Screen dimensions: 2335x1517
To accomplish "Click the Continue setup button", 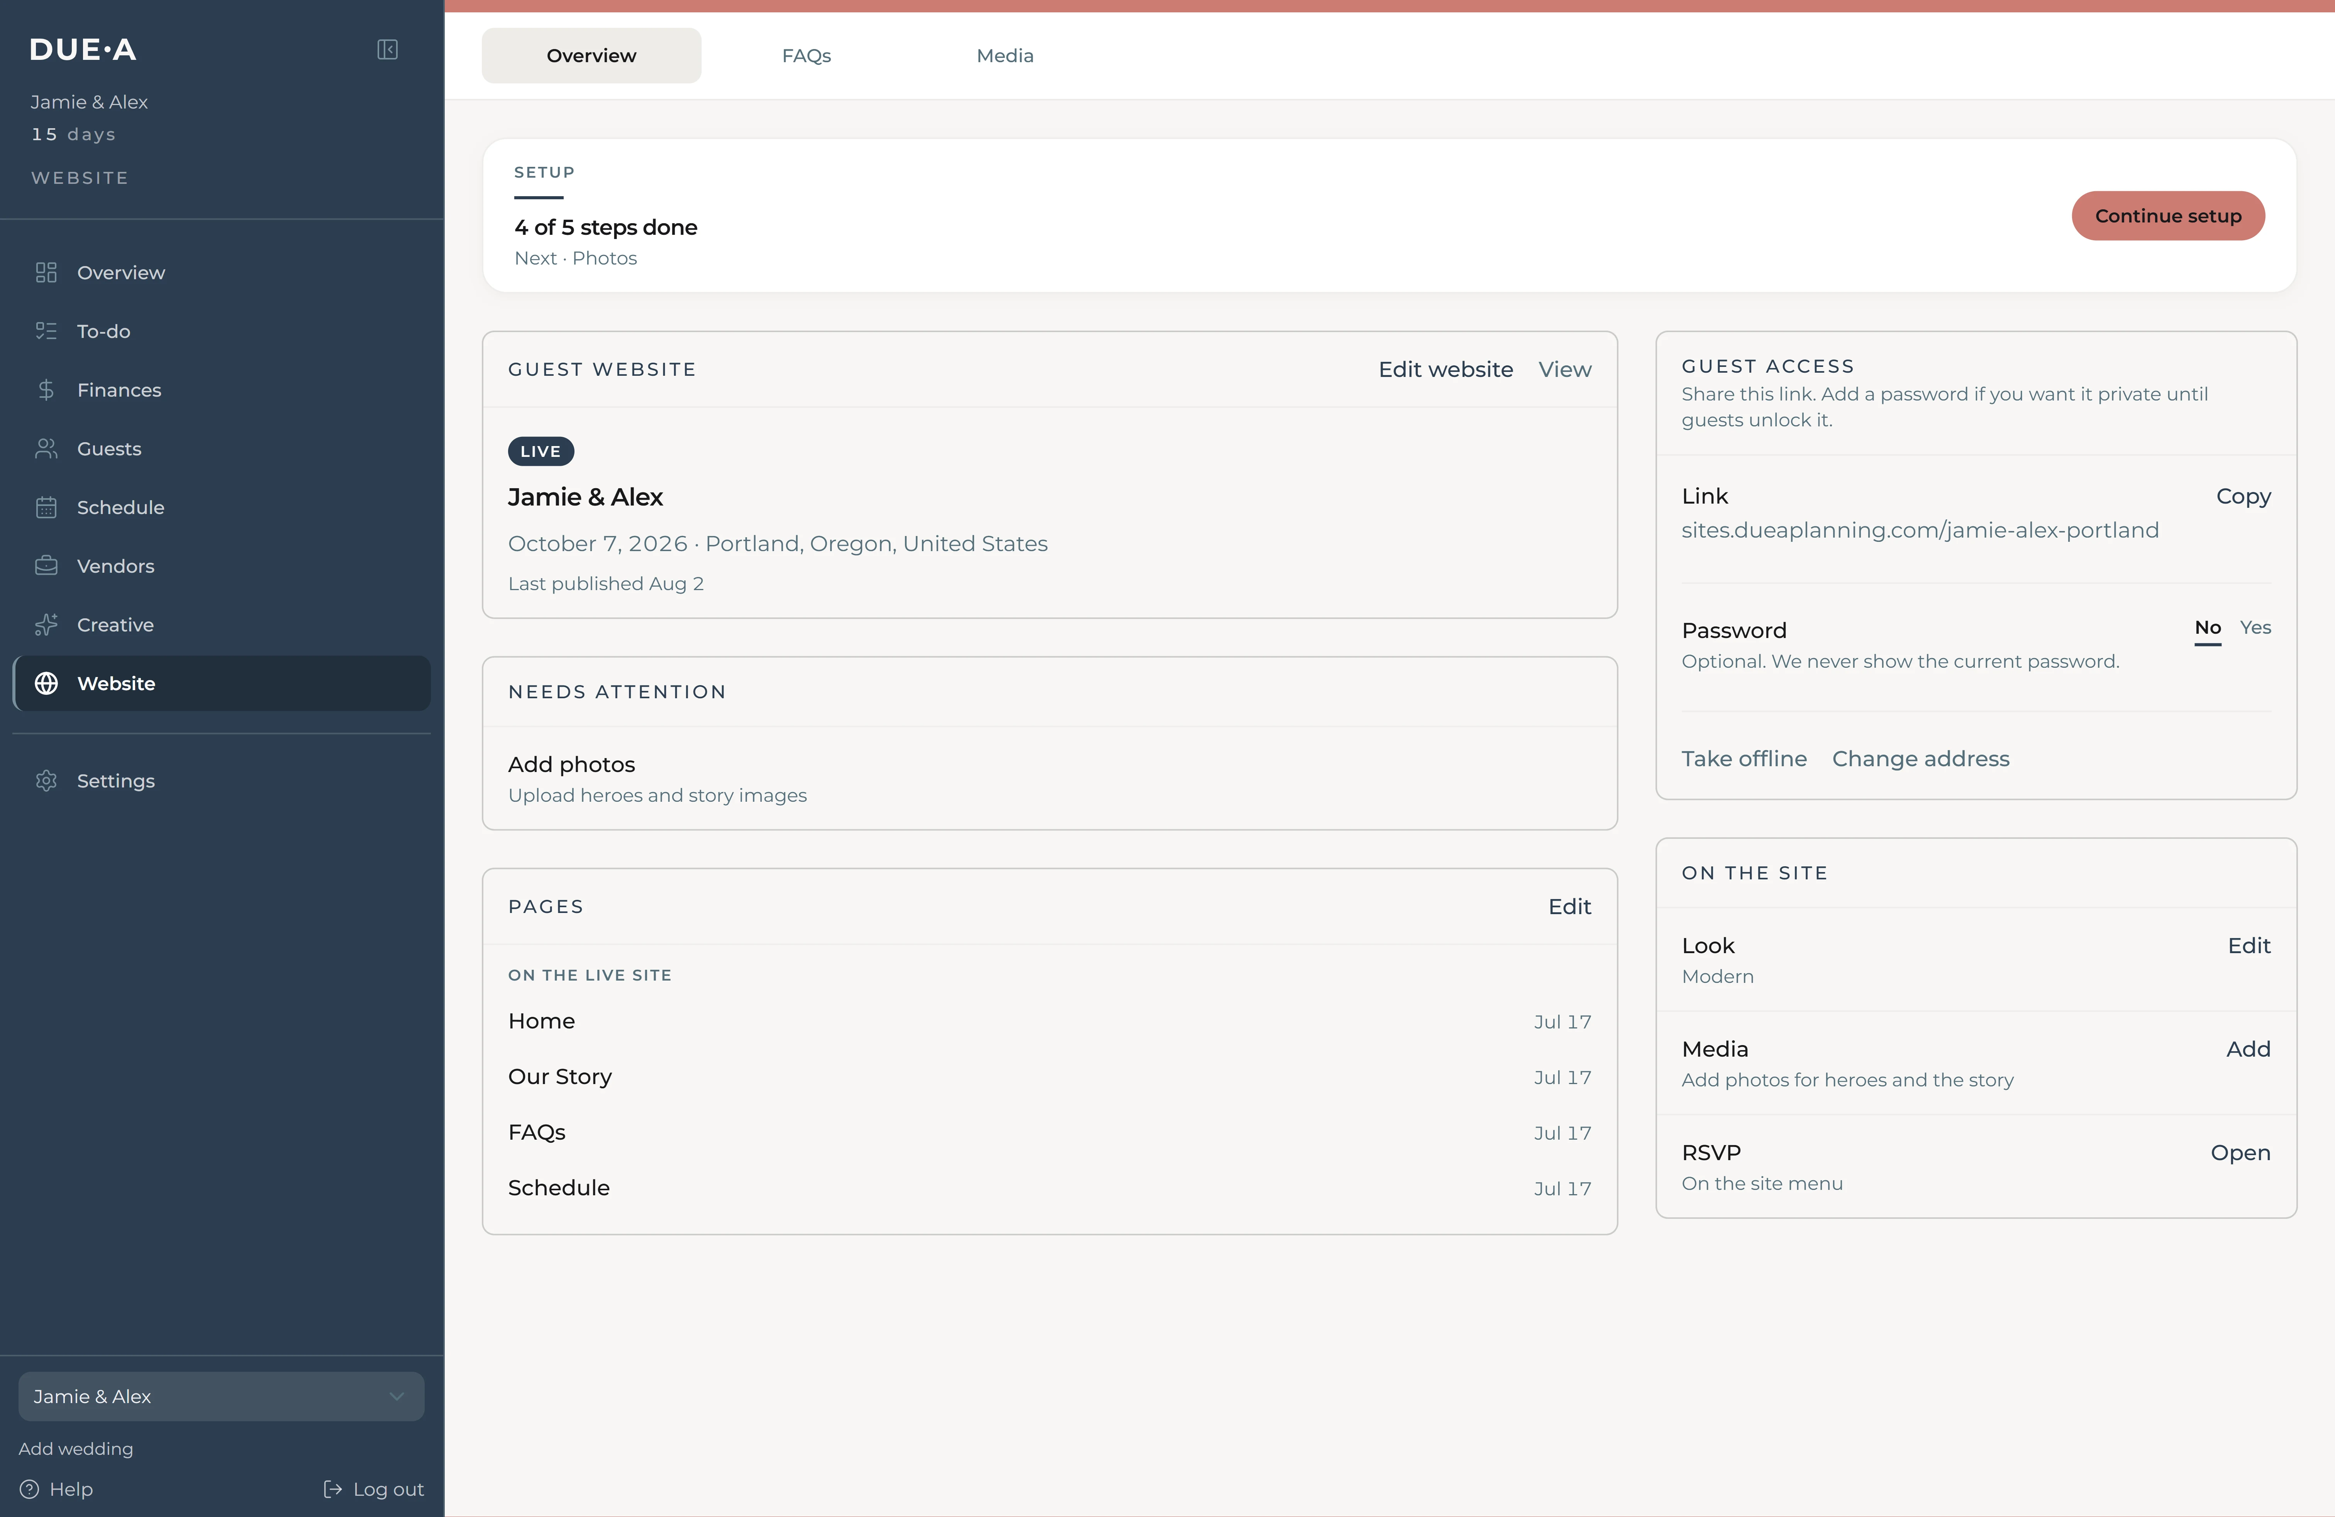I will (2168, 216).
